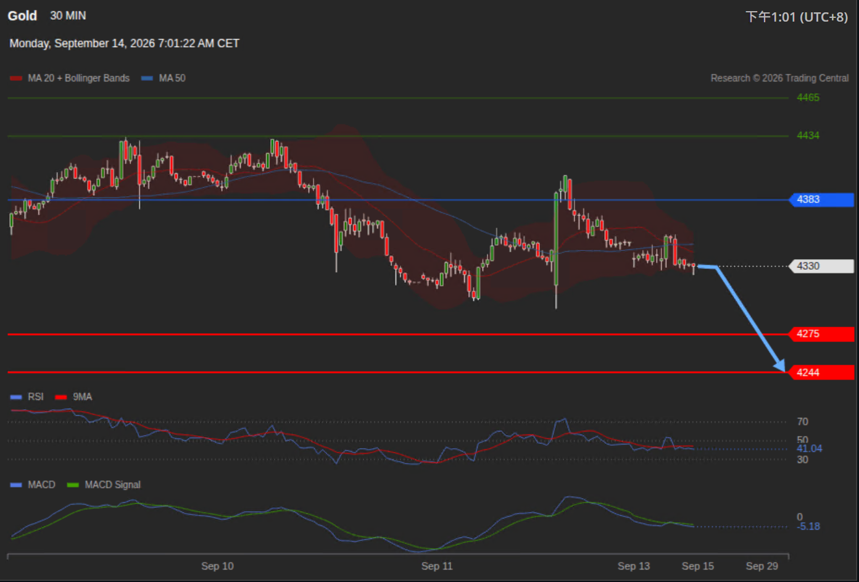This screenshot has height=582, width=859.
Task: Select the Sep 13 date marker
Action: coord(634,566)
